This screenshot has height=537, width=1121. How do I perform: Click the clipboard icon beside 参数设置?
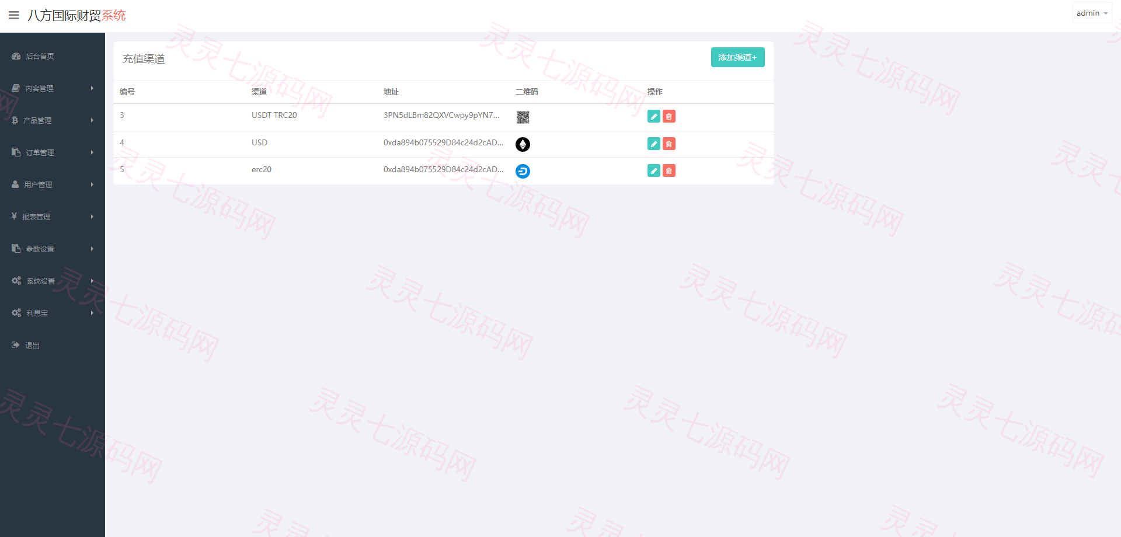coord(16,249)
